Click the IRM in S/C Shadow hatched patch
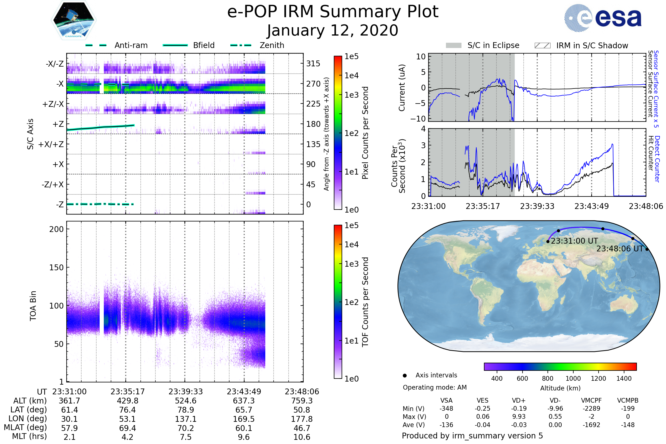The height and width of the screenshot is (444, 666). coord(542,46)
